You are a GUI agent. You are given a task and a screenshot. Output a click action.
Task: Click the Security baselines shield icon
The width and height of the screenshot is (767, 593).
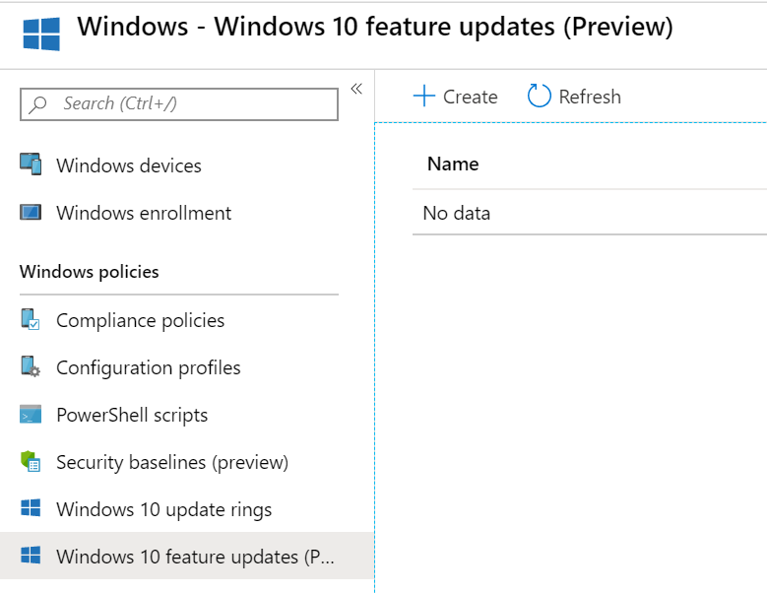pyautogui.click(x=31, y=462)
